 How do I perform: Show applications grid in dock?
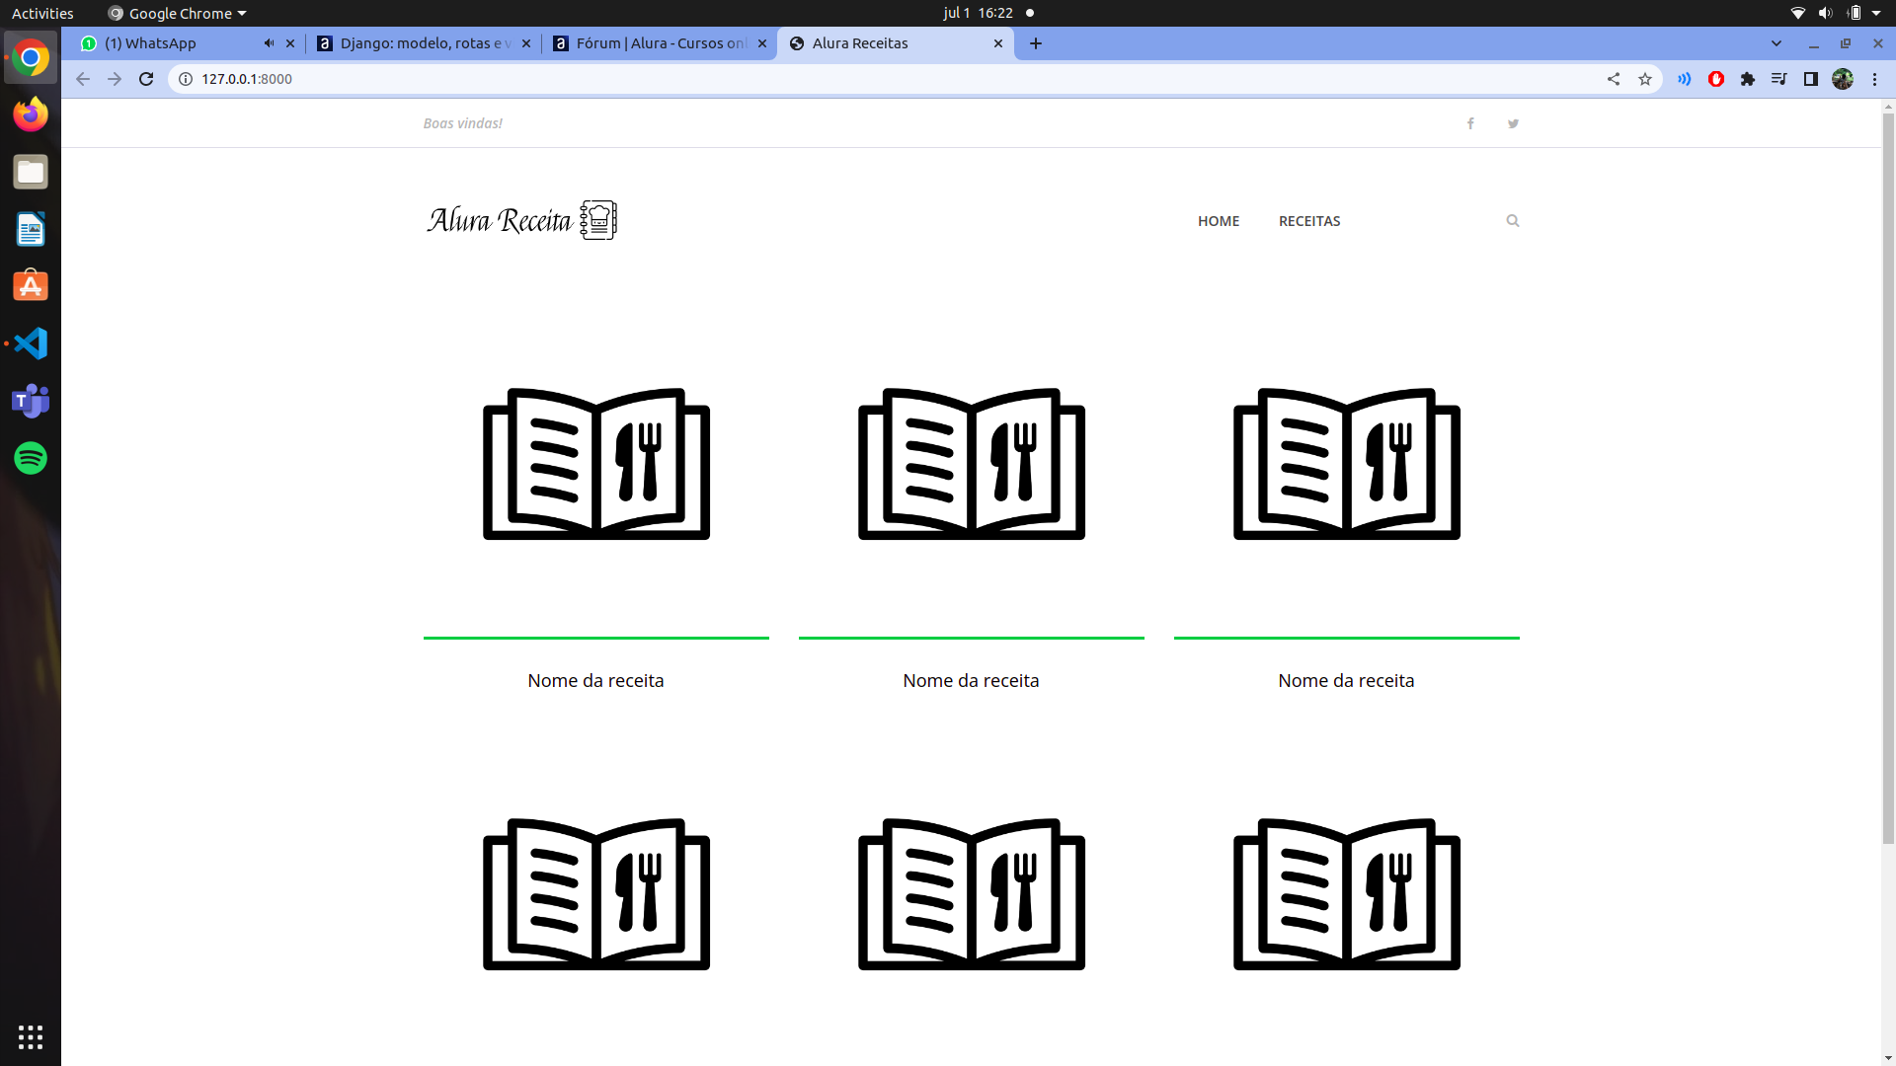31,1036
